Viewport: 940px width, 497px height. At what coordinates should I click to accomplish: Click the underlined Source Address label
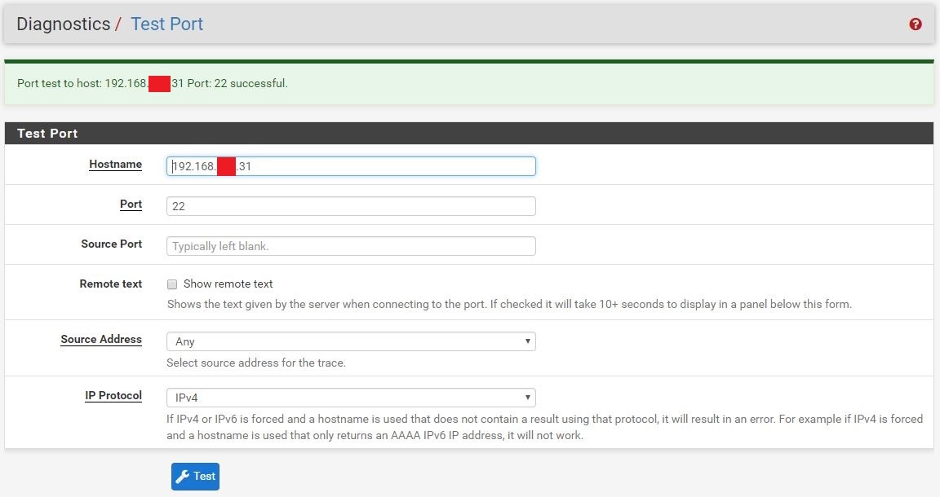tap(101, 340)
